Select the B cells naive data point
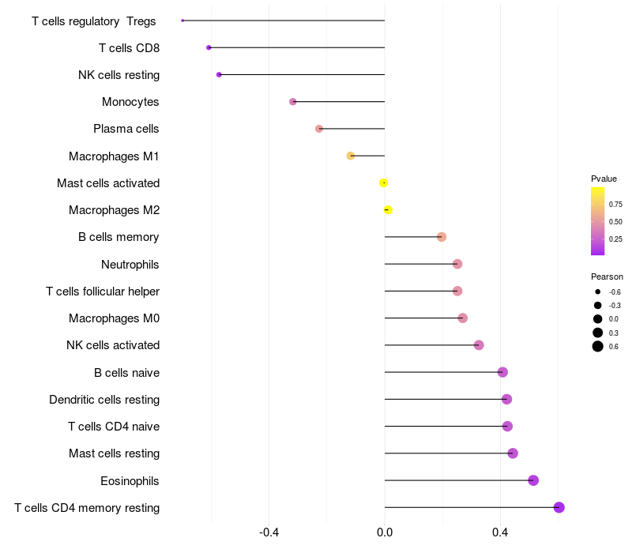Image resolution: width=632 pixels, height=553 pixels. (502, 372)
